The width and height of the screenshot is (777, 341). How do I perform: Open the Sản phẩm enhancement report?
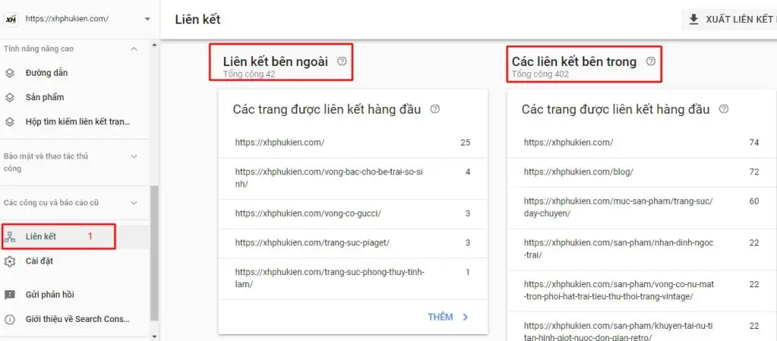click(x=44, y=98)
